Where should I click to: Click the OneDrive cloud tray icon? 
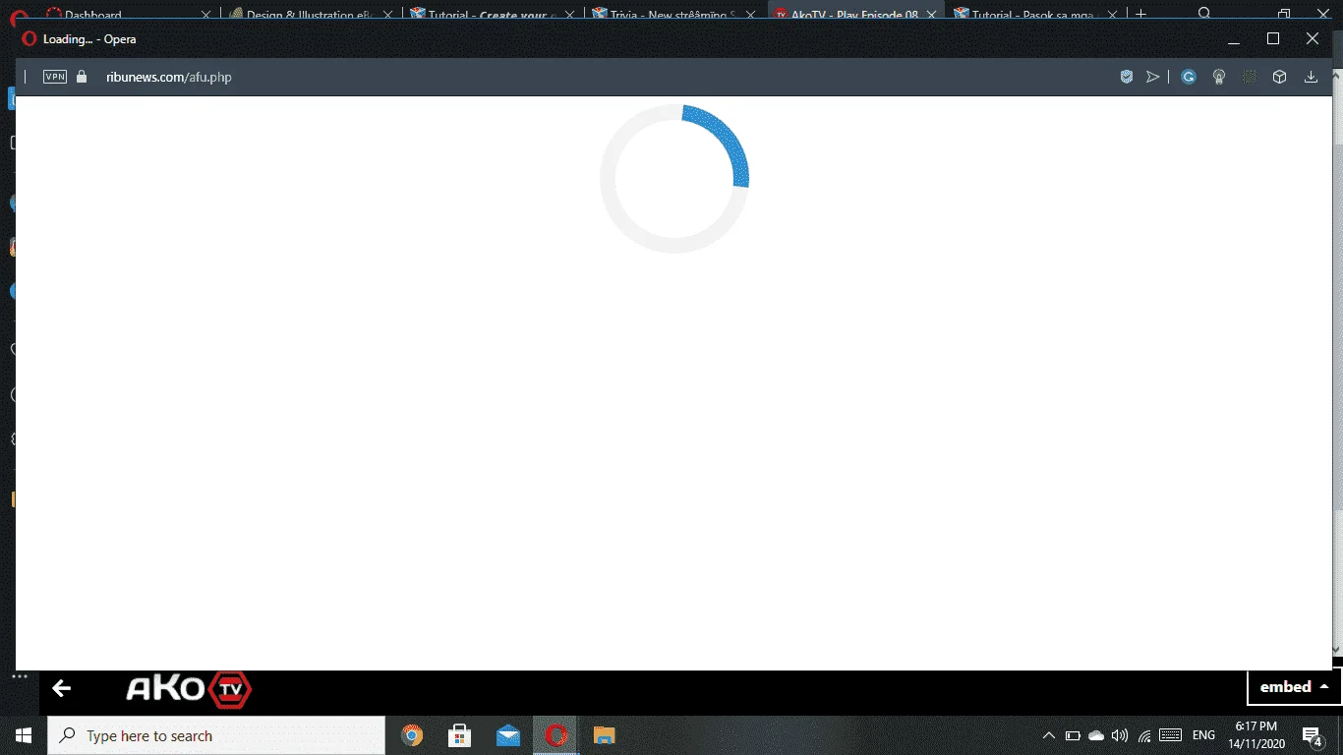pyautogui.click(x=1096, y=735)
